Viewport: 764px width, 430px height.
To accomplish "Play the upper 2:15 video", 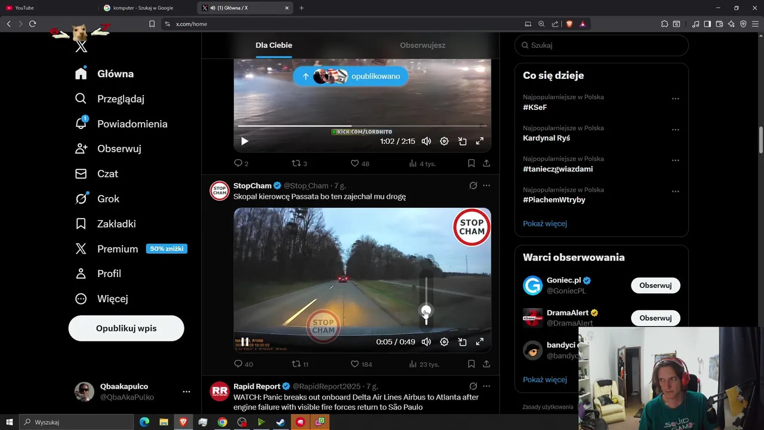I will pyautogui.click(x=245, y=141).
